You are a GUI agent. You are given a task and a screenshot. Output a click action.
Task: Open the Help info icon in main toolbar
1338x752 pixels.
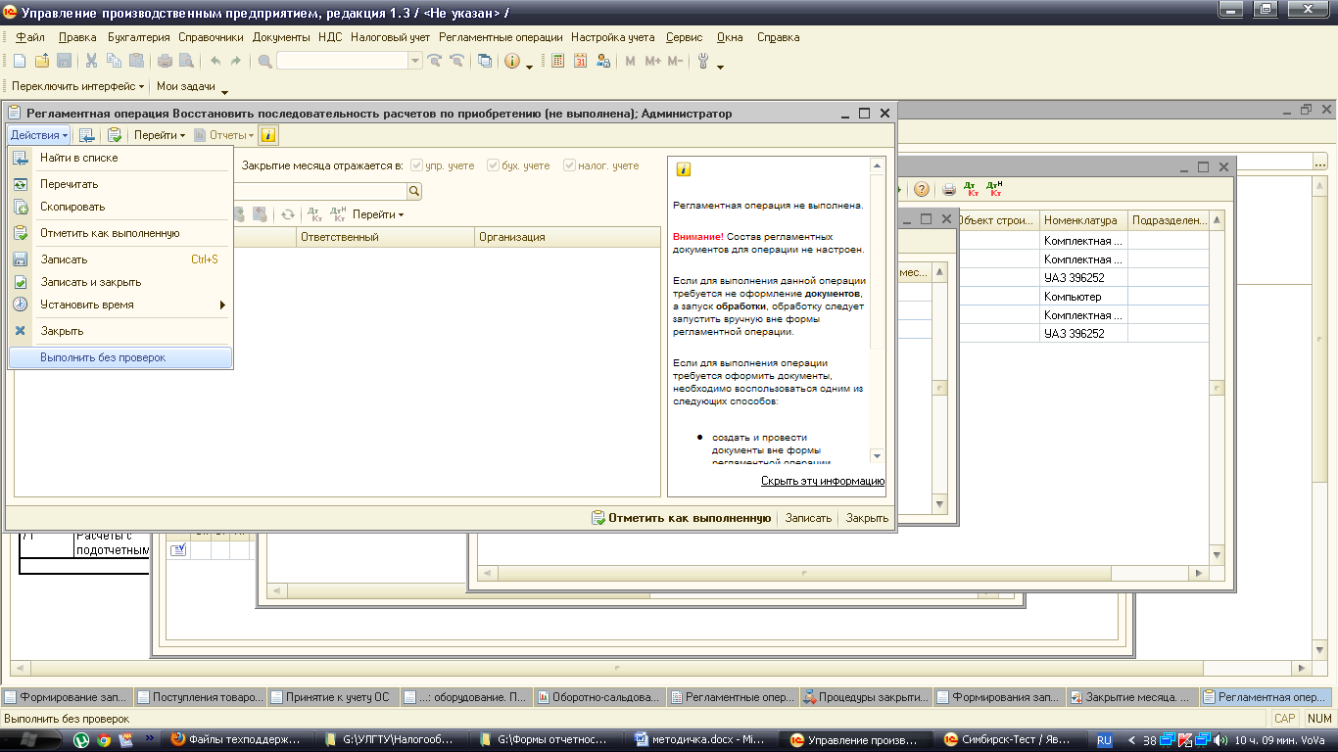pyautogui.click(x=512, y=61)
